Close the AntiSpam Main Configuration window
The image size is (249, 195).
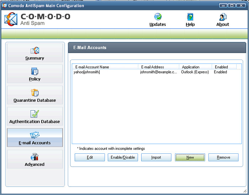(x=241, y=6)
